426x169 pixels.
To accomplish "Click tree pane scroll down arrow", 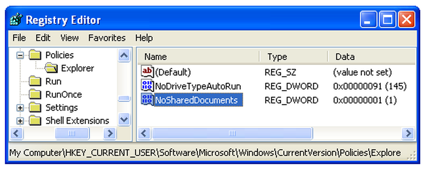I will click(124, 119).
